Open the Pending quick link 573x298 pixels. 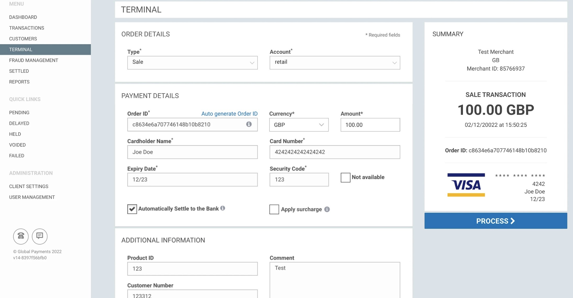coord(19,112)
